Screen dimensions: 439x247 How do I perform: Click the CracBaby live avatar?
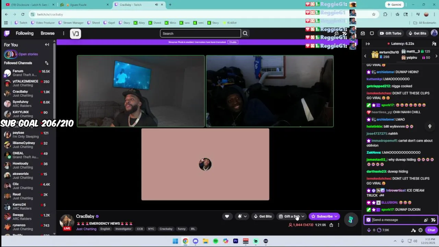[67, 222]
